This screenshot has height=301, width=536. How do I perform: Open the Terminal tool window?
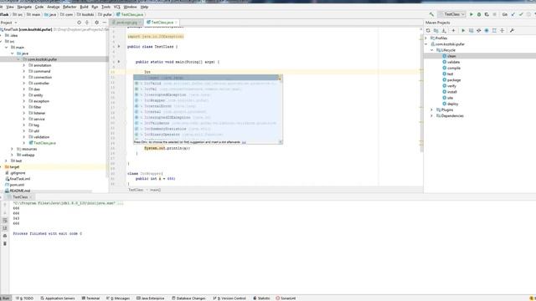pos(90,298)
